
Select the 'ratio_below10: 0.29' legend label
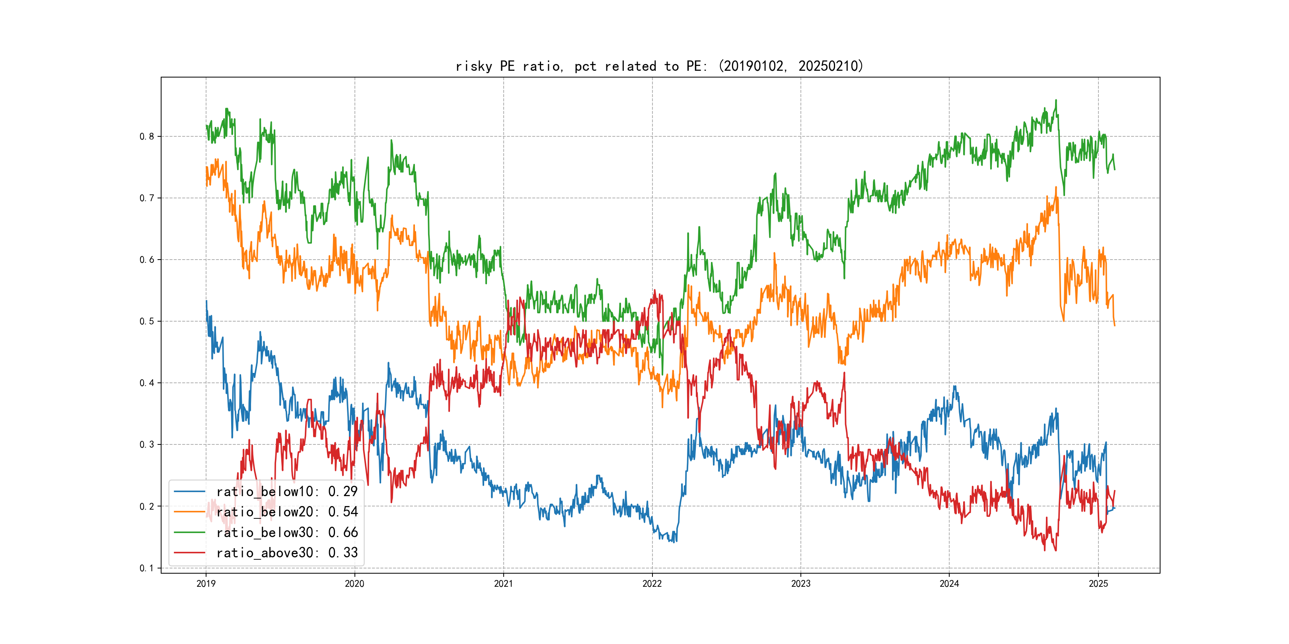point(287,491)
